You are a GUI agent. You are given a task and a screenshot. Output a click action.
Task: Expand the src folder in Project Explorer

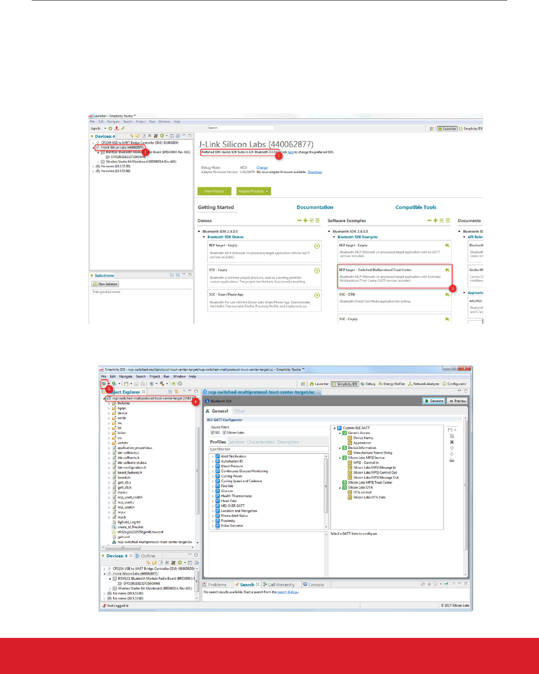coord(109,438)
